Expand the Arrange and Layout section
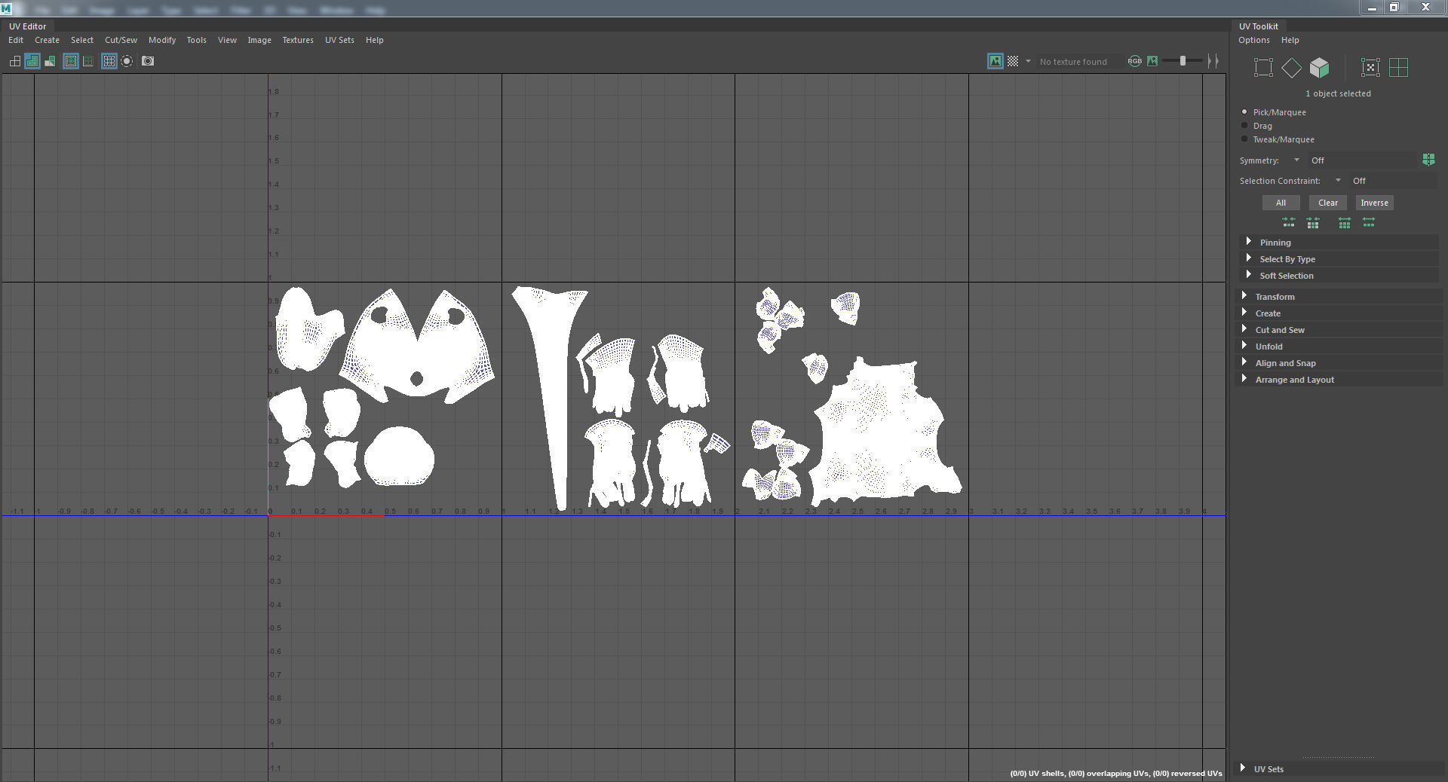 tap(1339, 379)
